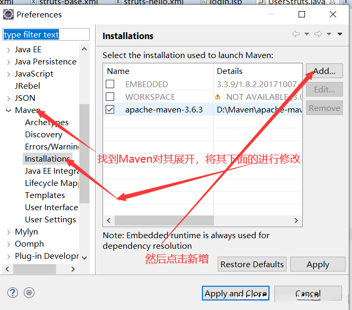352x310 pixels.
Task: Click the Restore Defaults button
Action: coord(252,264)
